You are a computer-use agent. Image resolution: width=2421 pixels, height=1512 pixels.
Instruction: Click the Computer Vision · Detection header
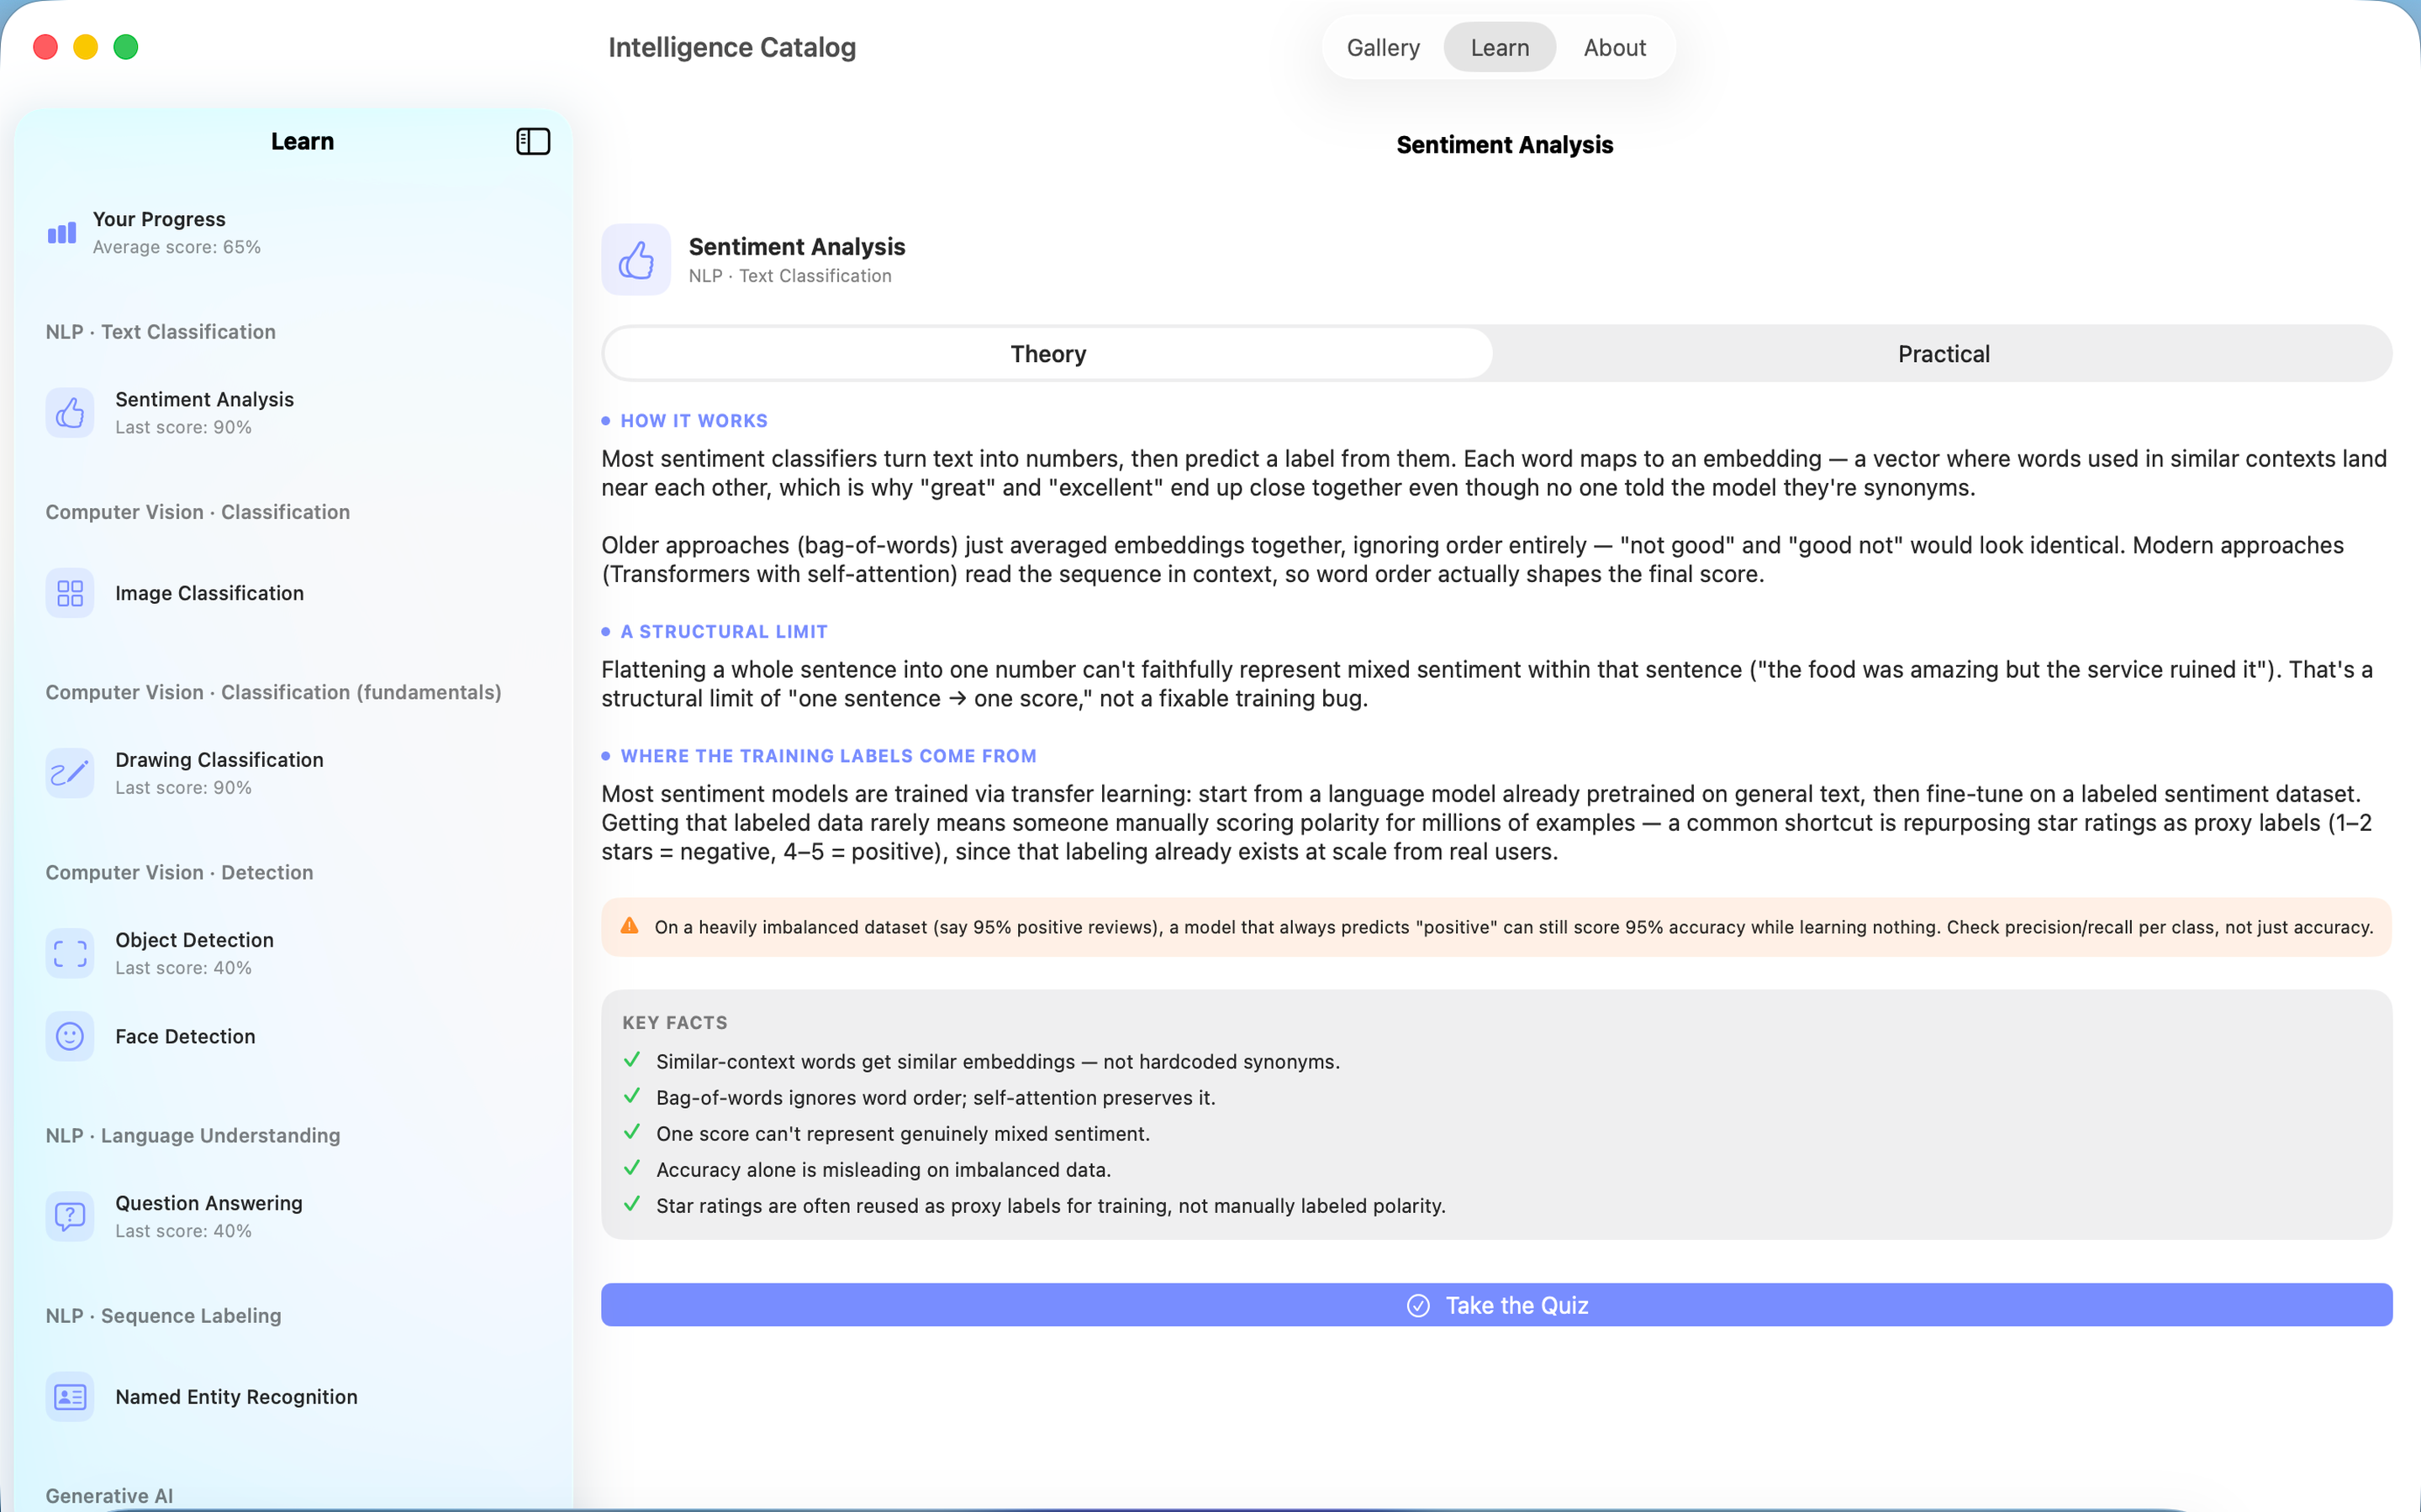pyautogui.click(x=179, y=872)
